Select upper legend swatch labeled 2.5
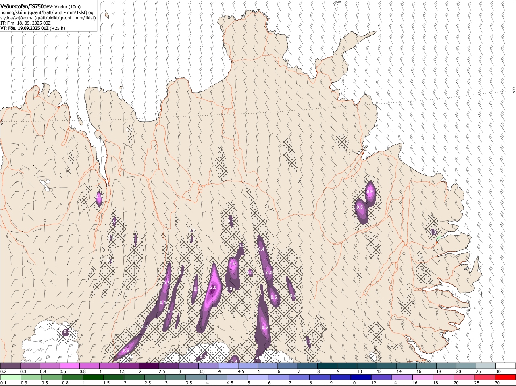The height and width of the screenshot is (386, 516). 168,365
